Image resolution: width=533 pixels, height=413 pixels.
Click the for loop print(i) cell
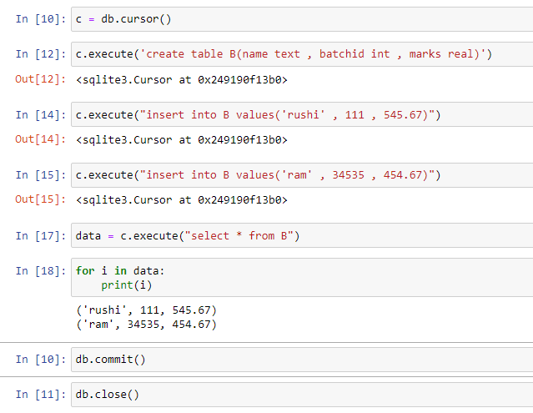(302, 277)
